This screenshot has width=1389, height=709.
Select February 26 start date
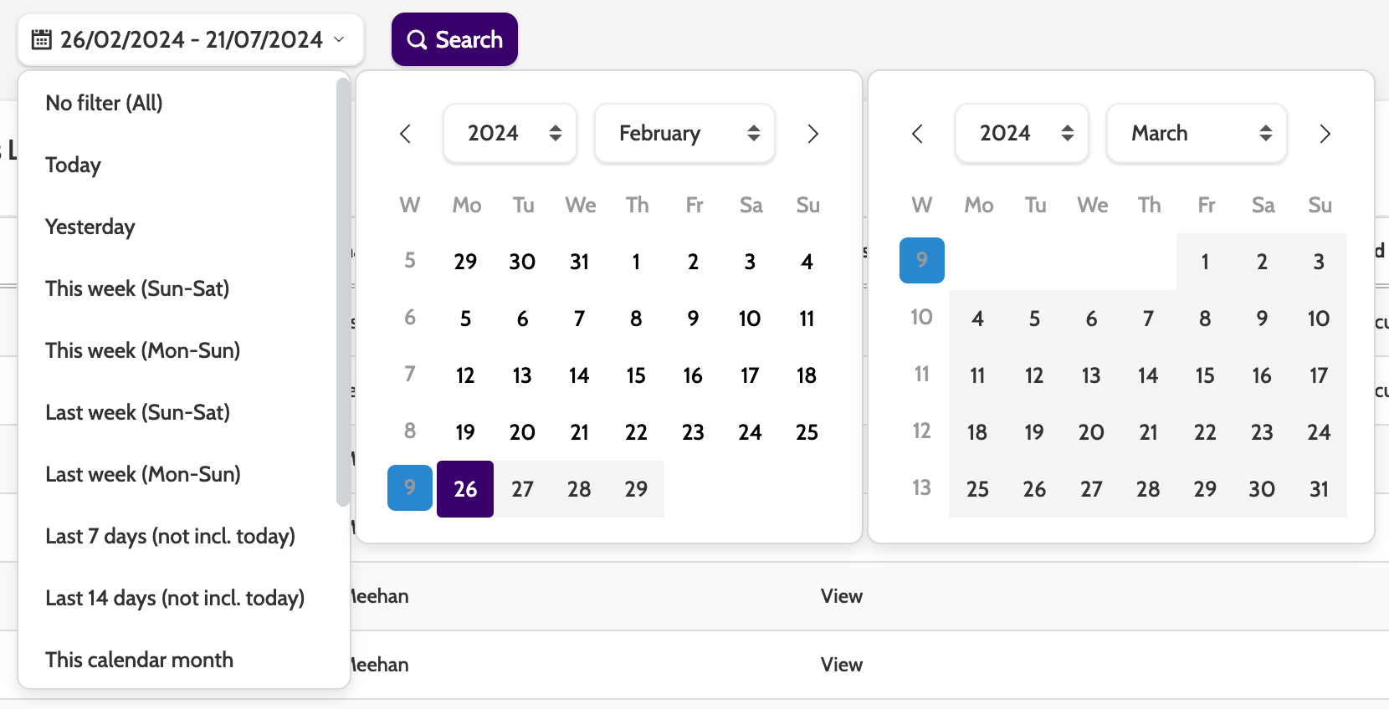[465, 489]
